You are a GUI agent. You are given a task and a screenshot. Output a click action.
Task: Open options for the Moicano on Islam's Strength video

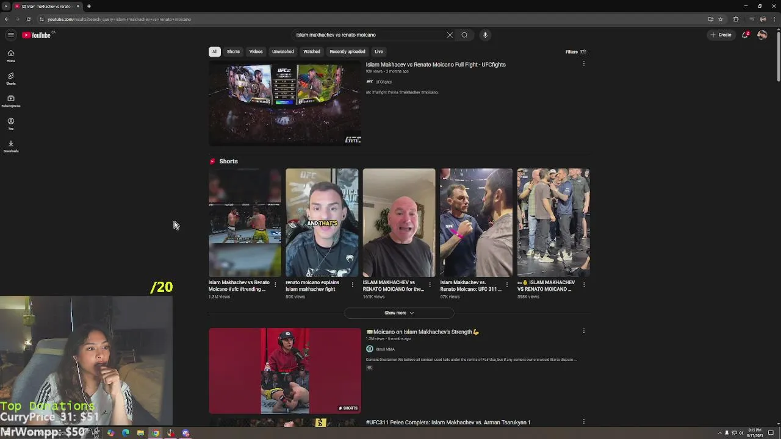point(583,331)
